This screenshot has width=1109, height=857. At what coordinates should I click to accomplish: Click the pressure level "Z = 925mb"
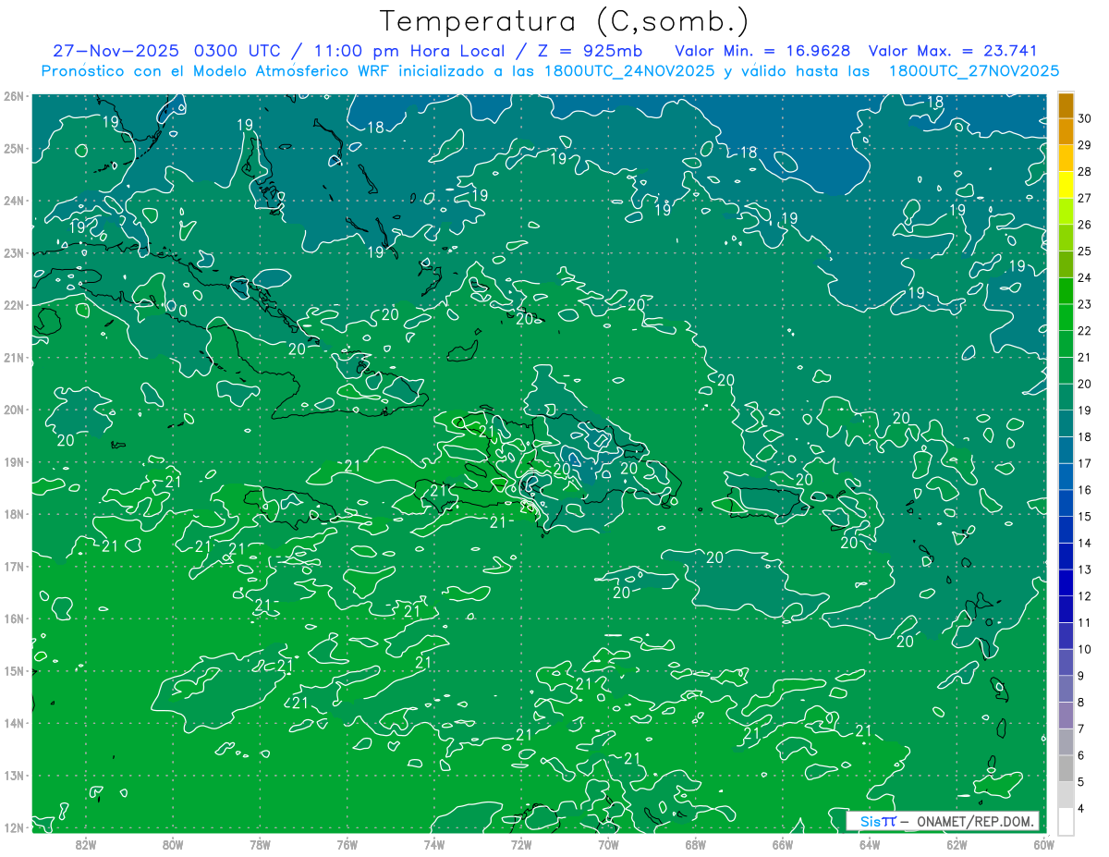tap(591, 51)
